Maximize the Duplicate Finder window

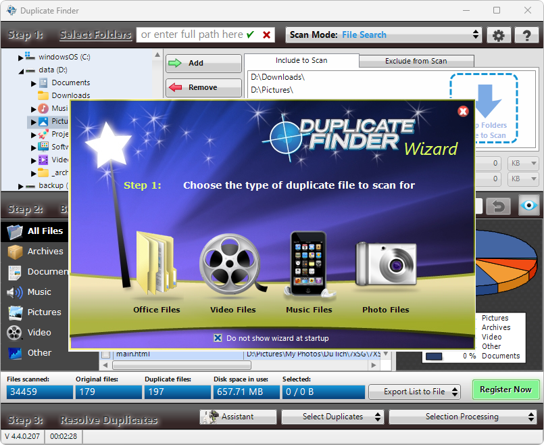[x=497, y=10]
